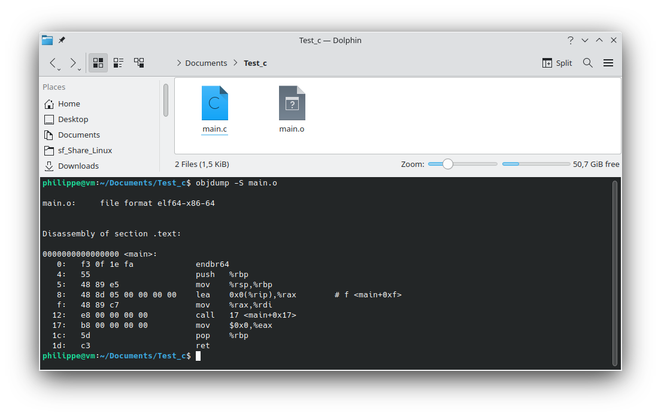The image size is (661, 417).
Task: Switch to icons view mode
Action: 98,62
